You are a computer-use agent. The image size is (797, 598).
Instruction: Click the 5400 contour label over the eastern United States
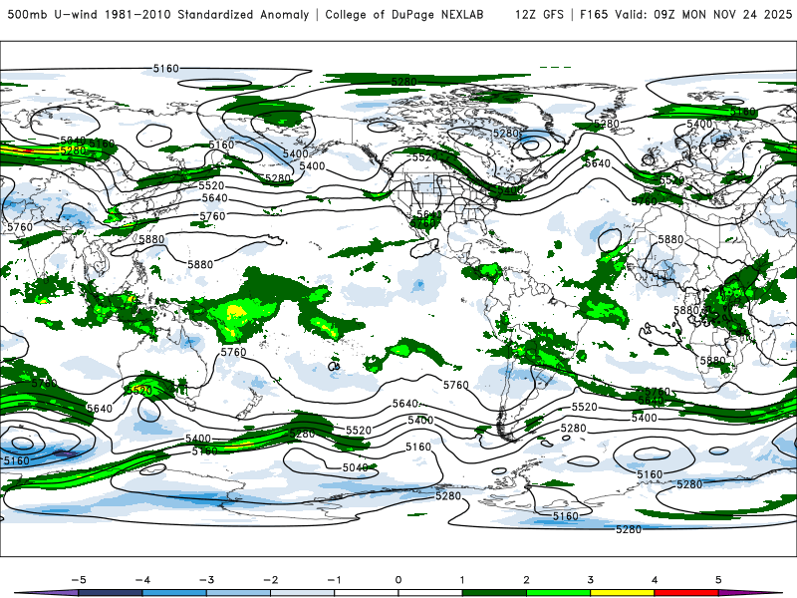coord(510,190)
